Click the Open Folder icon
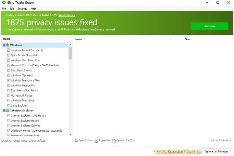Image resolution: width=234 pixels, height=156 pixels. coord(76,141)
